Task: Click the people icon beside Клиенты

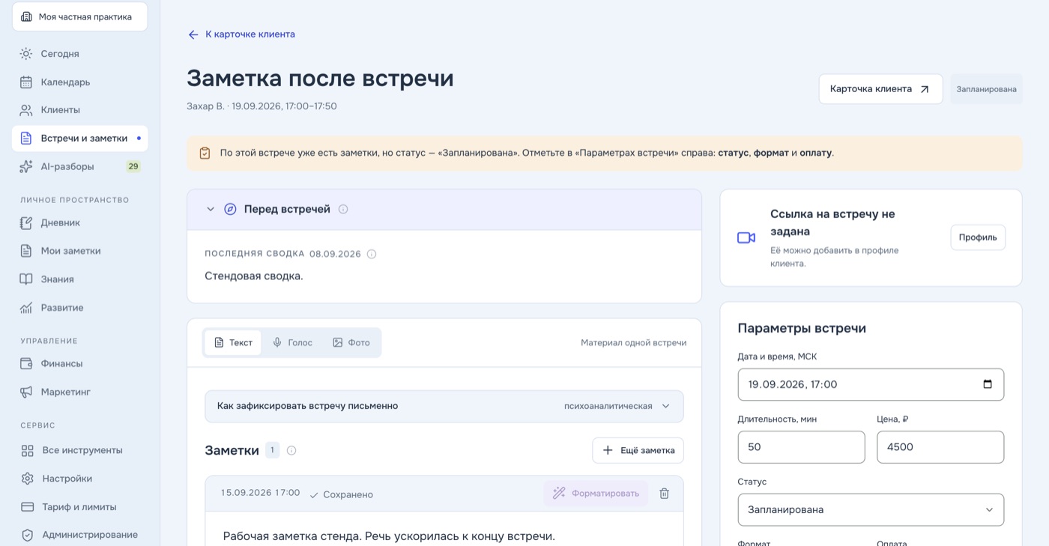Action: pos(26,110)
